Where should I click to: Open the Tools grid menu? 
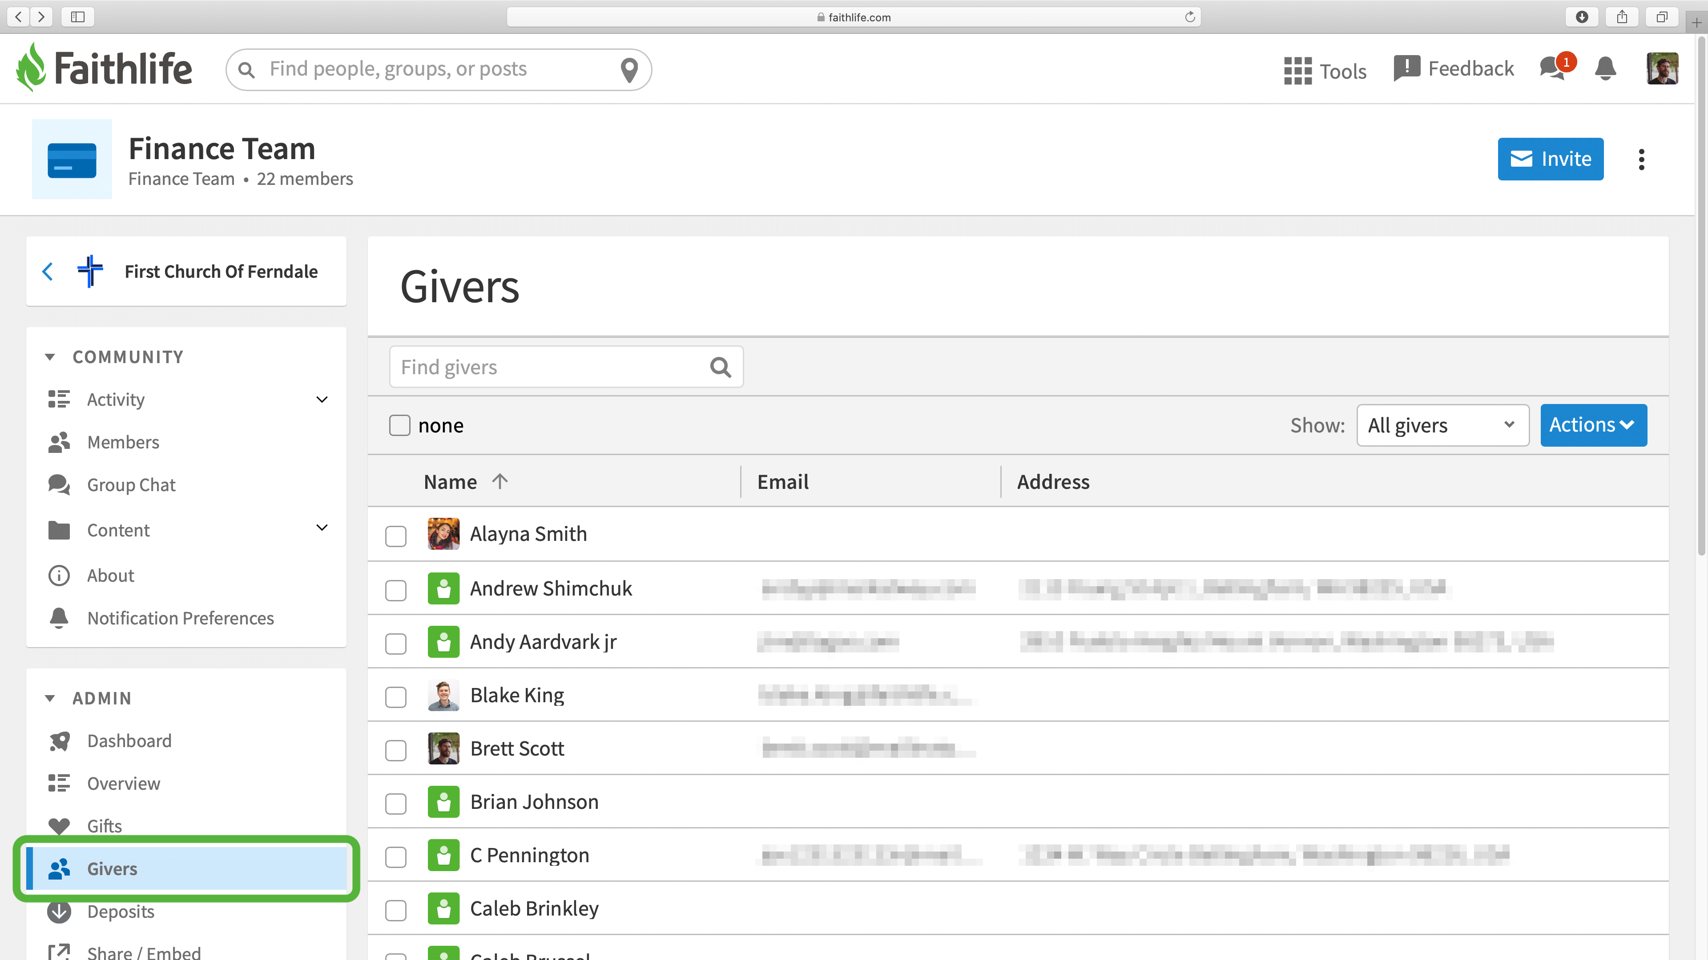(1325, 70)
